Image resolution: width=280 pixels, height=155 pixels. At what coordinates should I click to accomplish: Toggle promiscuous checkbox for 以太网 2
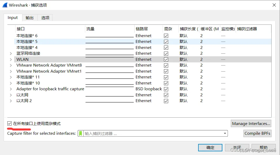coord(166,101)
